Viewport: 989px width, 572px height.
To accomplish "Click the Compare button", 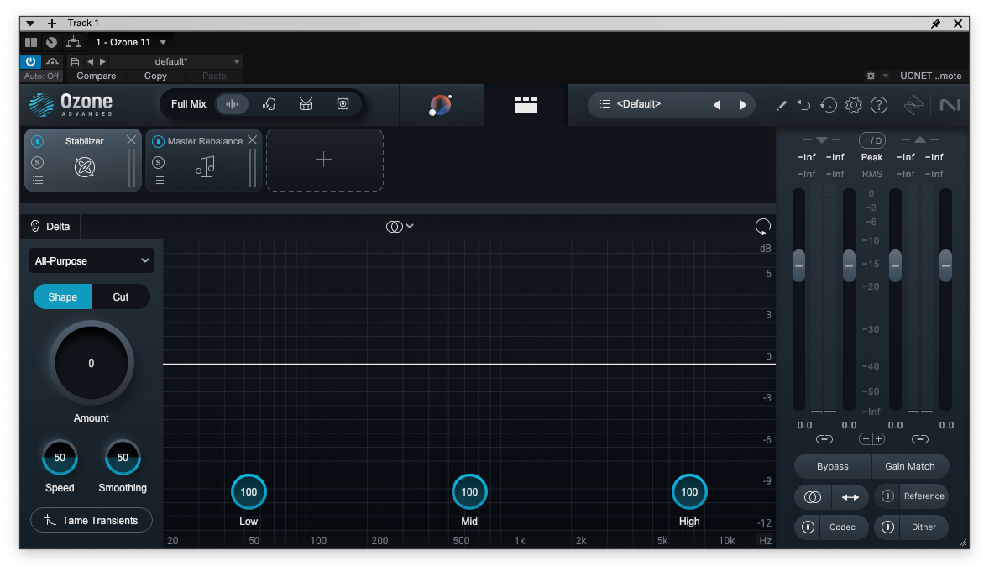I will point(96,76).
